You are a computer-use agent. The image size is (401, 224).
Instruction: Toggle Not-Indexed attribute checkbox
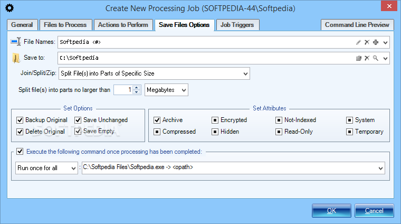pos(279,120)
